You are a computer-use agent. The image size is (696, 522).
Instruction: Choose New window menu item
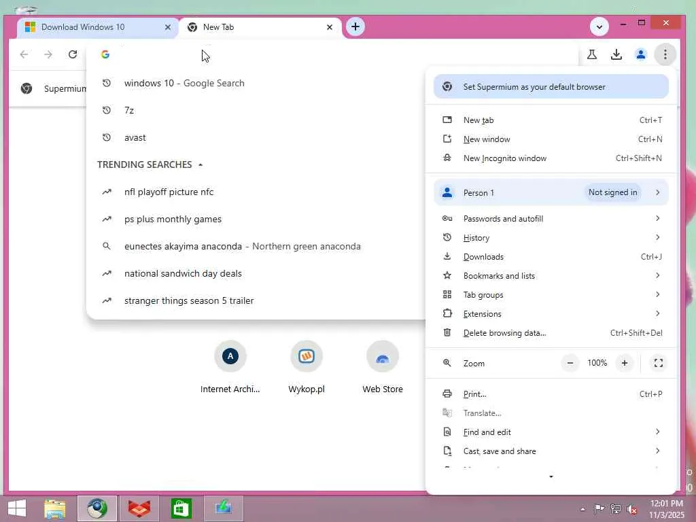[551, 139]
